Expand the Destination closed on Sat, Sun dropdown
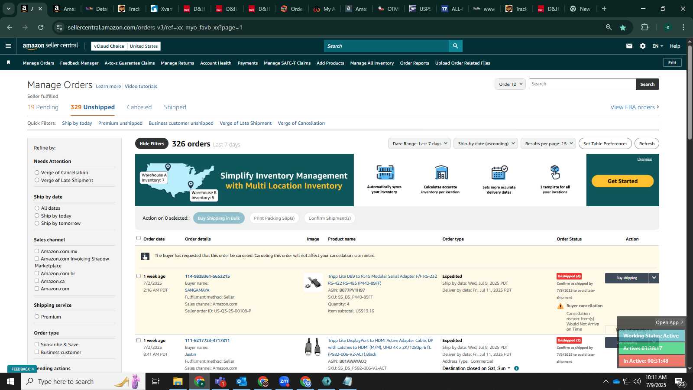693x390 pixels. tap(476, 368)
